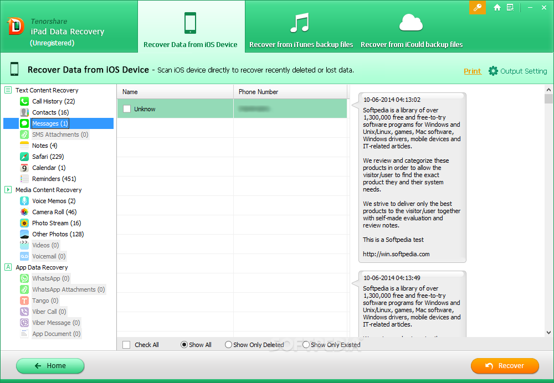Click the Videos clapper icon
The height and width of the screenshot is (383, 554).
pyautogui.click(x=24, y=245)
